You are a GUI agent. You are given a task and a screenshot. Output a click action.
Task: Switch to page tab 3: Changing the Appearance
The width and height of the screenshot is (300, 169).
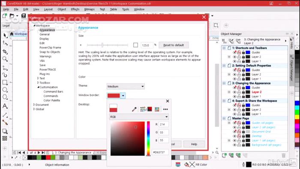tap(73, 153)
